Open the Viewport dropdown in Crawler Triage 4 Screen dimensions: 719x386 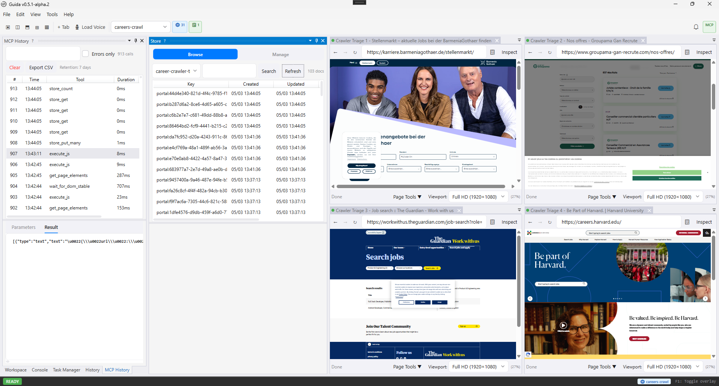673,367
